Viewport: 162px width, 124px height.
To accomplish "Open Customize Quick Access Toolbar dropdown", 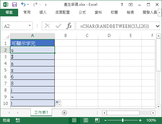I will (46, 5).
